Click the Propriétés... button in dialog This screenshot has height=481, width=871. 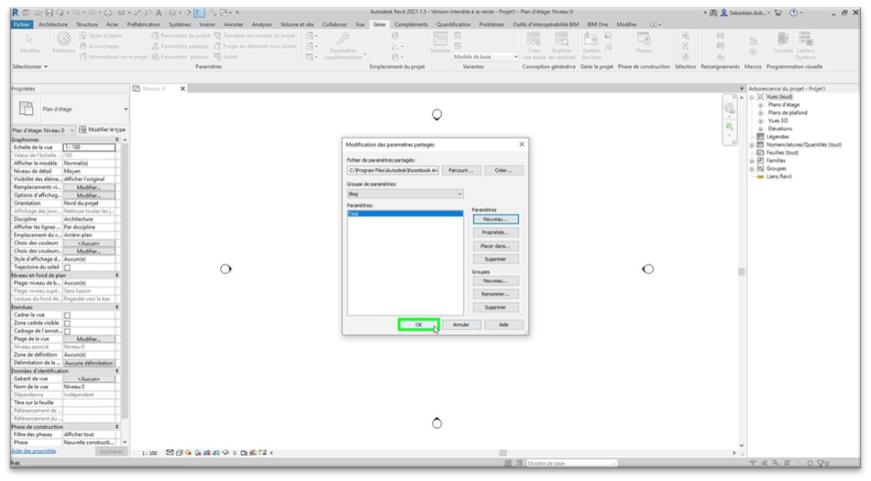point(495,233)
